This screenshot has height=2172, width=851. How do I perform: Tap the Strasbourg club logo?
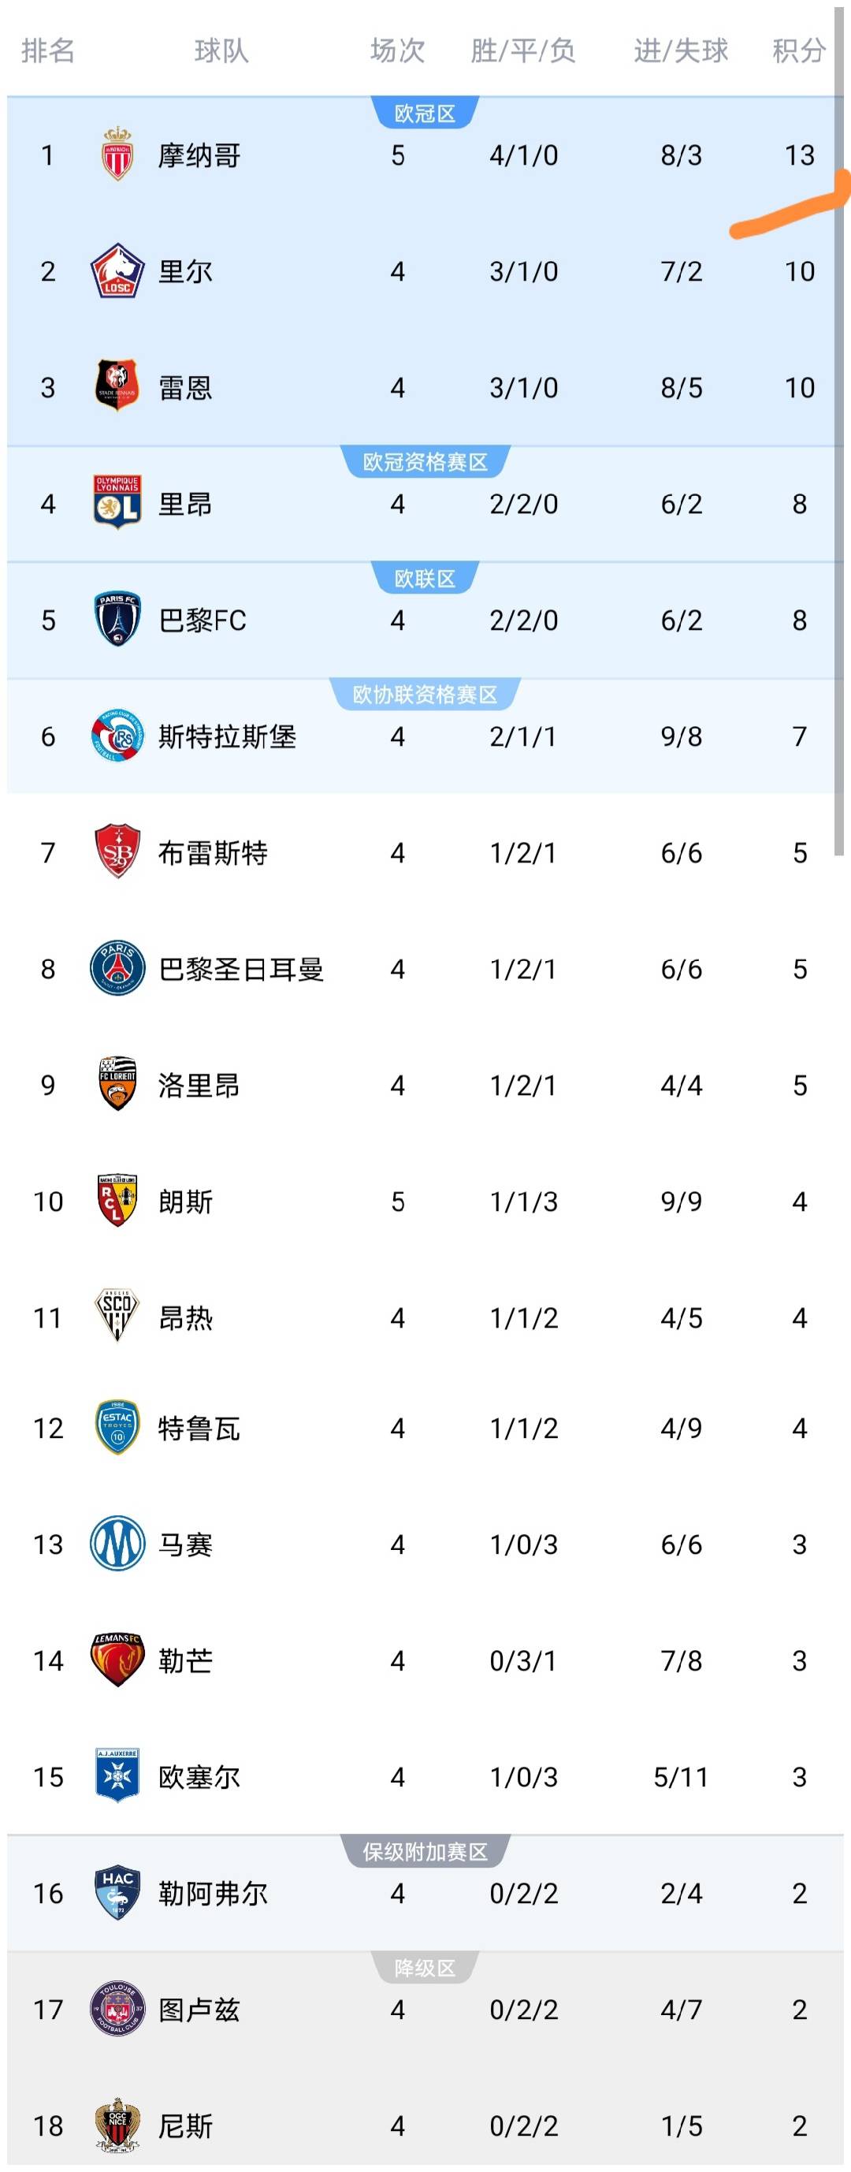(117, 736)
